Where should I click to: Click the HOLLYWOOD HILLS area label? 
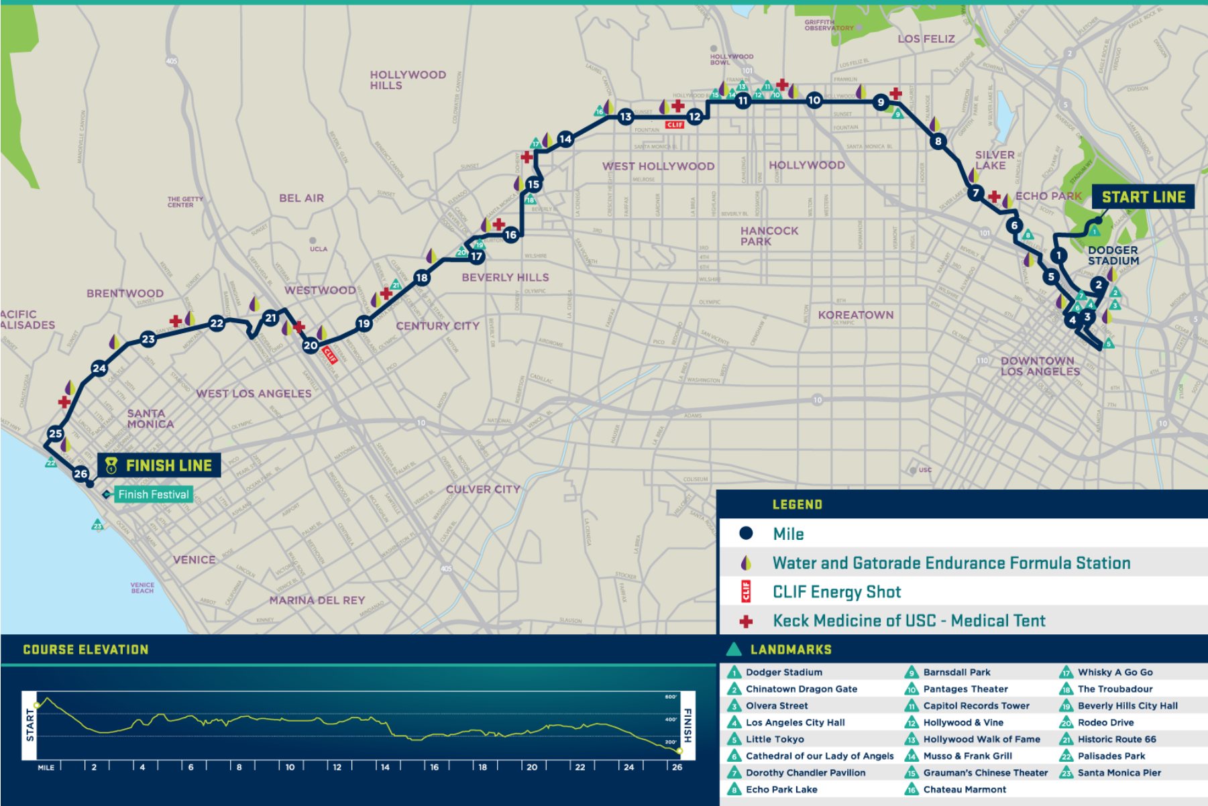(408, 80)
